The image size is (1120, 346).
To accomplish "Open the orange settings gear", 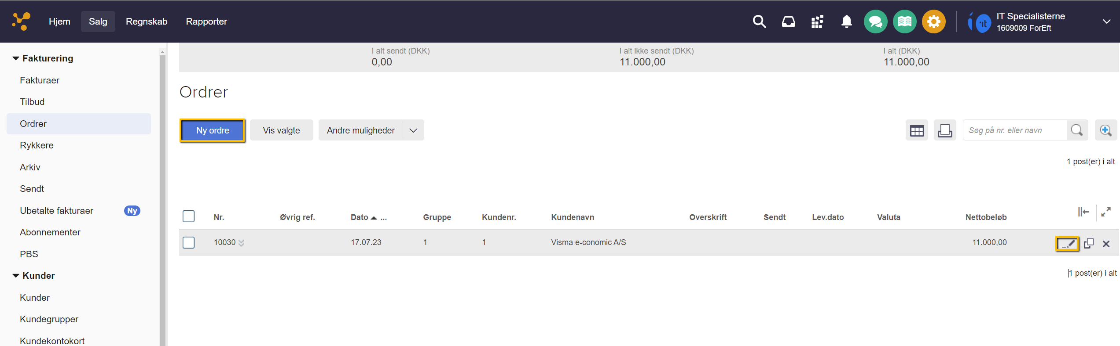I will click(x=933, y=22).
